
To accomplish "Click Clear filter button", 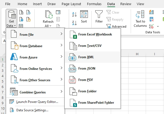I will click(x=113, y=12).
